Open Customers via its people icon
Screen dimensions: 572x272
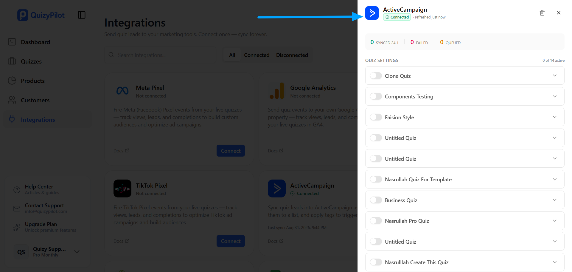coord(12,100)
